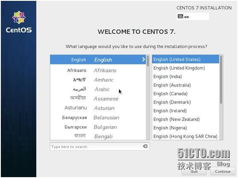Viewport: 238px width, 178px height.
Task: Choose English (United States) locale
Action: [x=186, y=59]
